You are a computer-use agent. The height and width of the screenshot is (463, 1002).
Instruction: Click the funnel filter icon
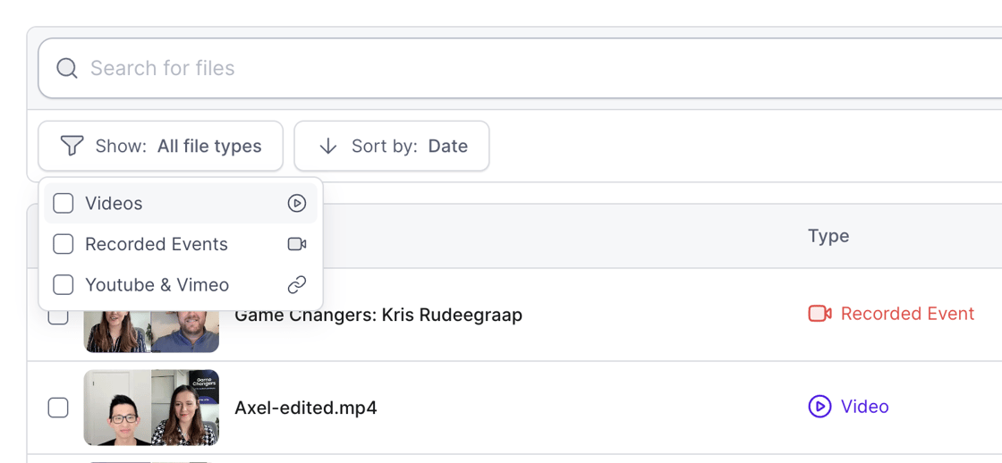72,146
